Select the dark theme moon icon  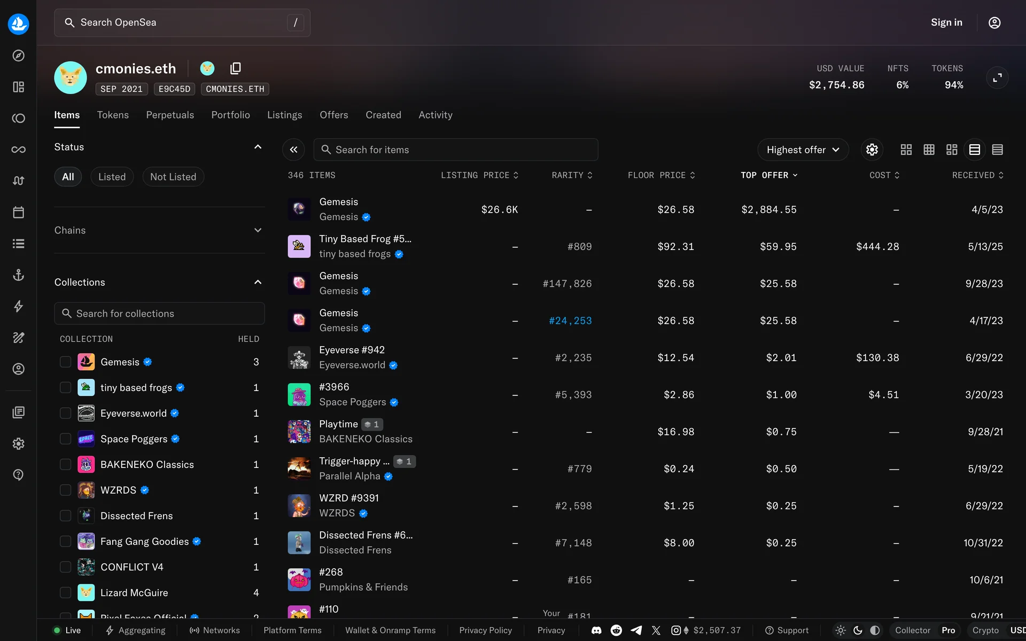(x=858, y=630)
